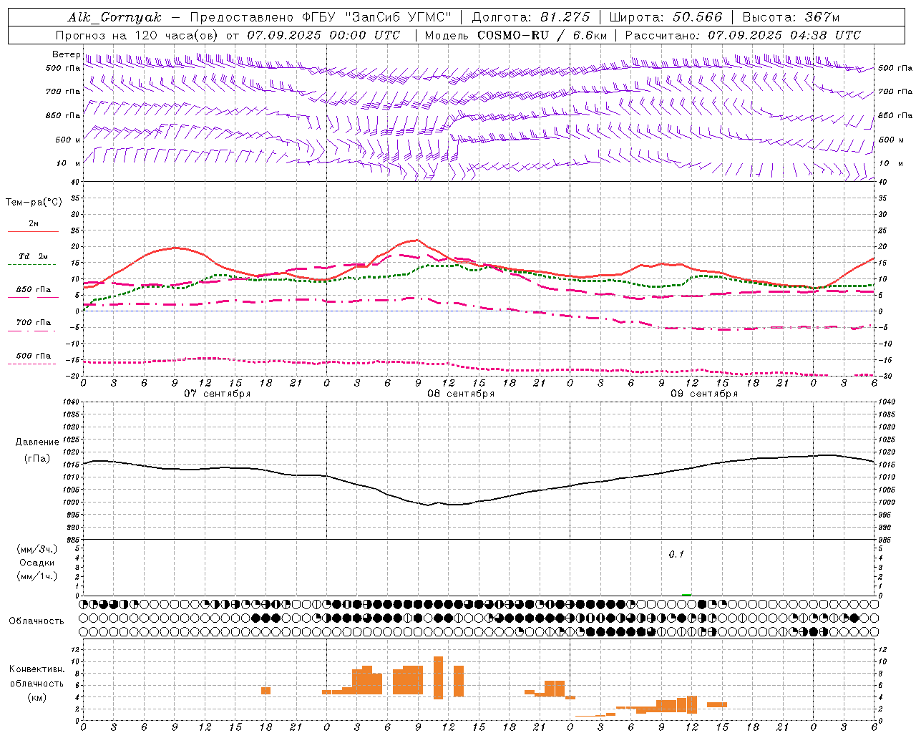
Task: Click the station name Alk_Gornyak
Action: (x=114, y=17)
